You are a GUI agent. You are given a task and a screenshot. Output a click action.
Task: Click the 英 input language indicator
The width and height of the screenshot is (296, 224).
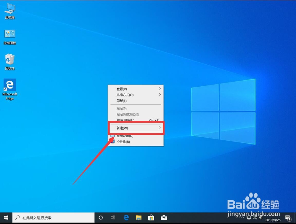pyautogui.click(x=261, y=217)
